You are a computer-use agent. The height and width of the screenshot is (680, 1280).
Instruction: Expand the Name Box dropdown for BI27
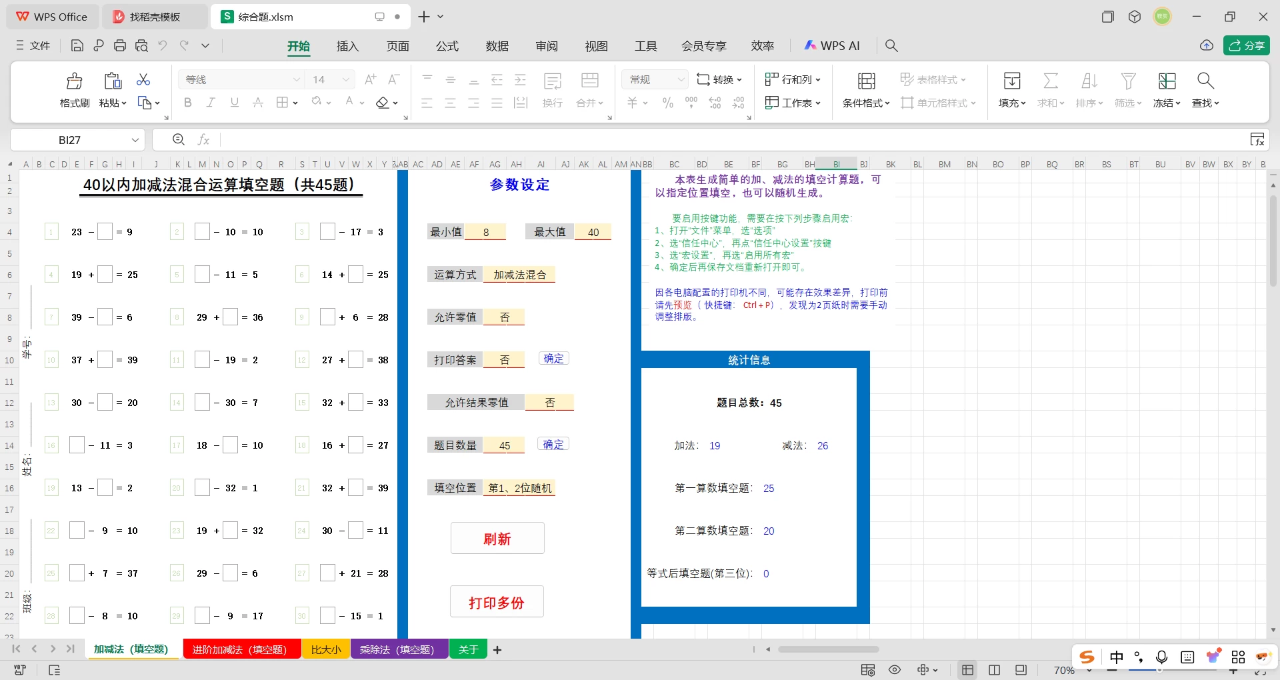coord(135,140)
